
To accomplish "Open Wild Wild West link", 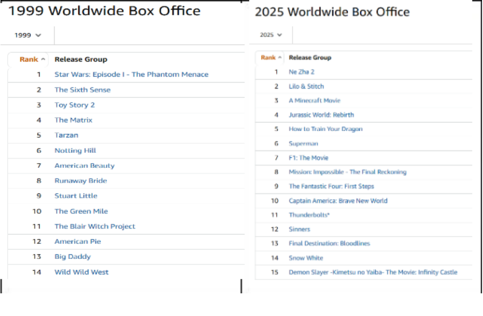I will (x=81, y=272).
